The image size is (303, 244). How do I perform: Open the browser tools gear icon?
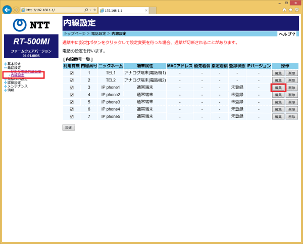[297, 10]
